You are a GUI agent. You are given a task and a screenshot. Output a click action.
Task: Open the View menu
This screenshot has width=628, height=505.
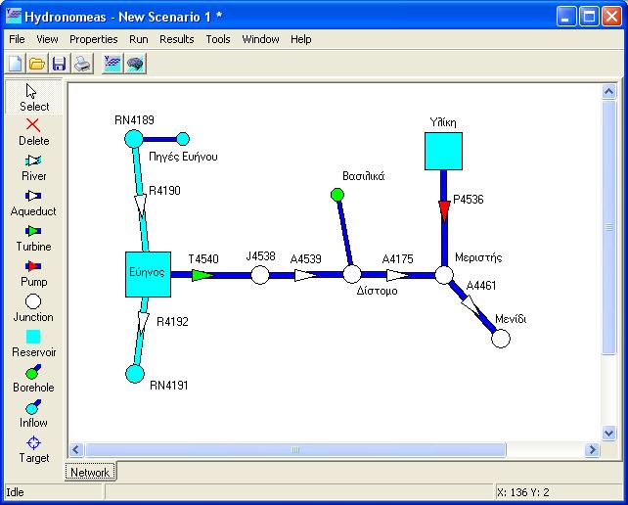47,39
